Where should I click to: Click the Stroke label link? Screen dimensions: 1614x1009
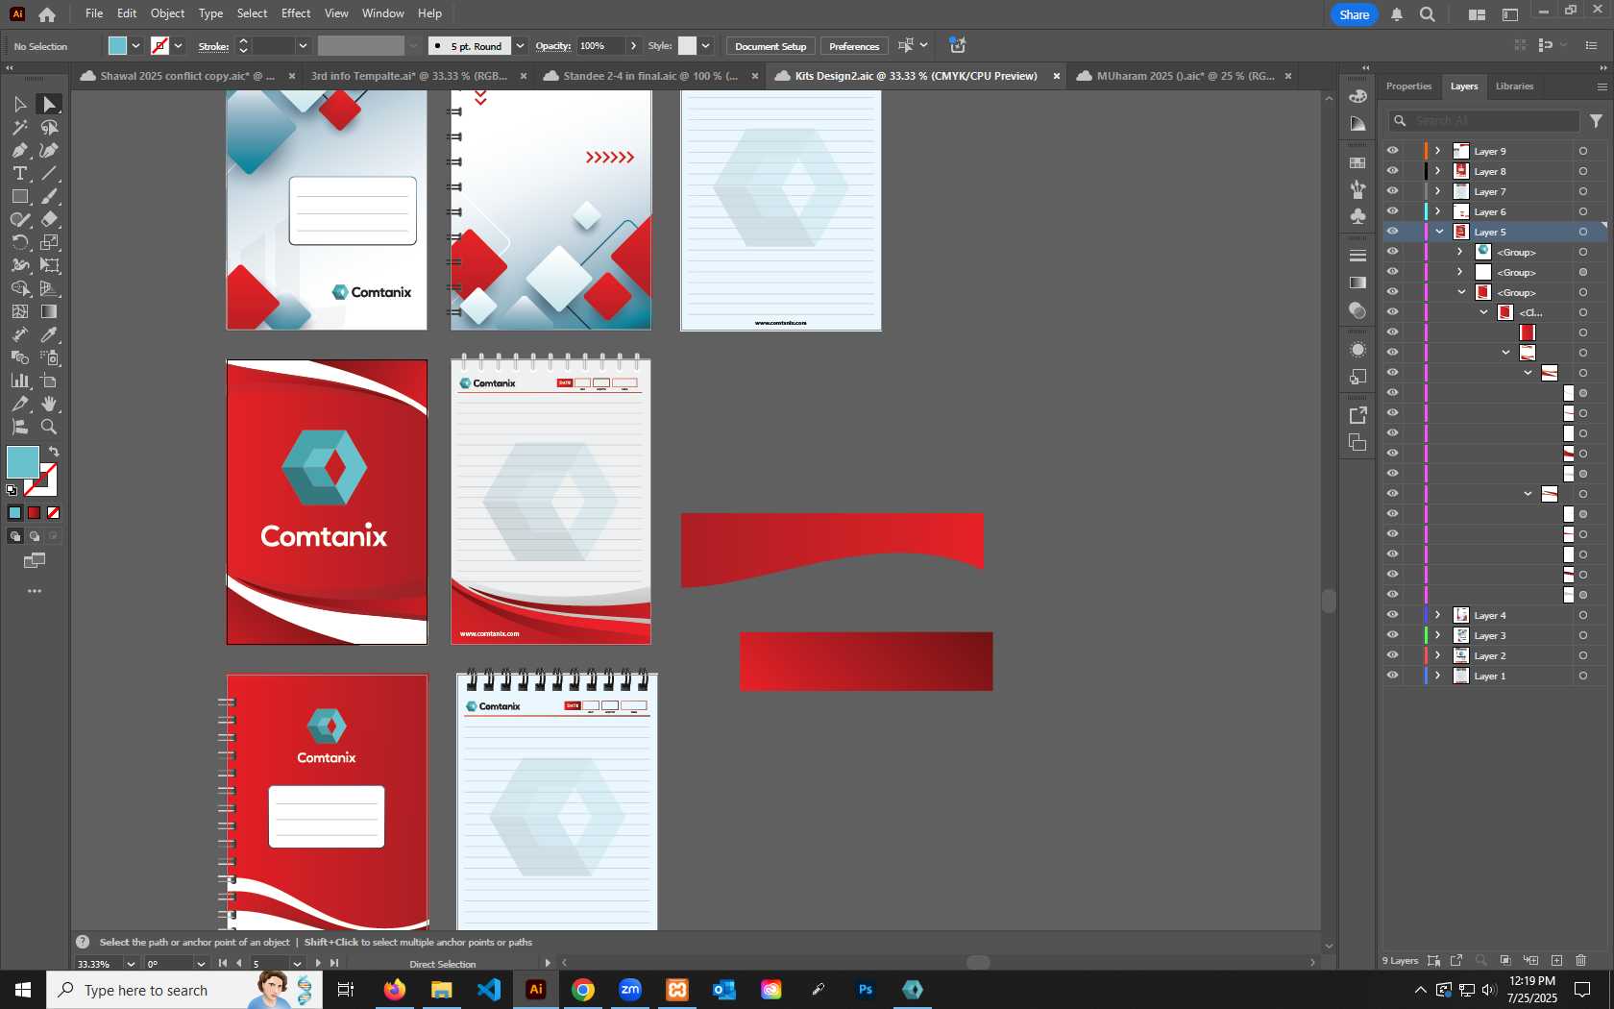213,46
